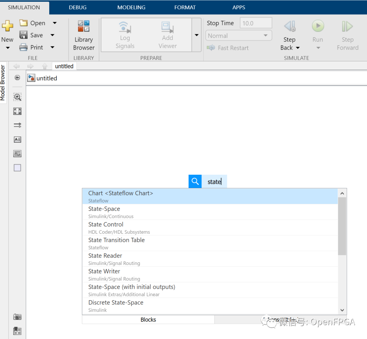The image size is (367, 339).
Task: Switch to the APPS tab
Action: coord(239,7)
